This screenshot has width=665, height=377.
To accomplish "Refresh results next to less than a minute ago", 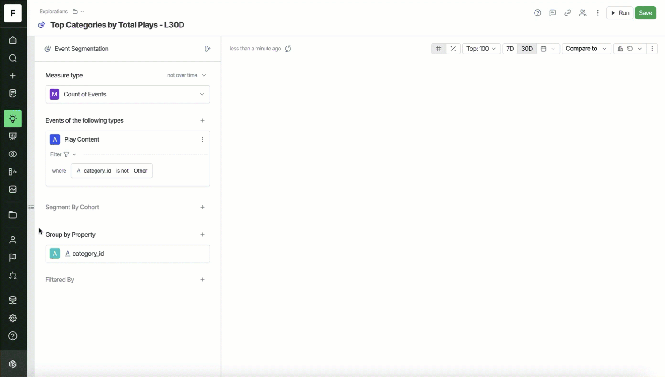I will [x=288, y=49].
